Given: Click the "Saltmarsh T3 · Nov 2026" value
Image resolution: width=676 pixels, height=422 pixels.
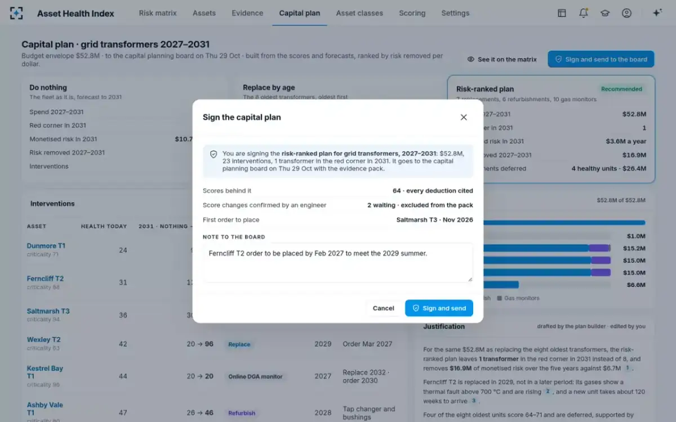Looking at the screenshot, I should (435, 220).
